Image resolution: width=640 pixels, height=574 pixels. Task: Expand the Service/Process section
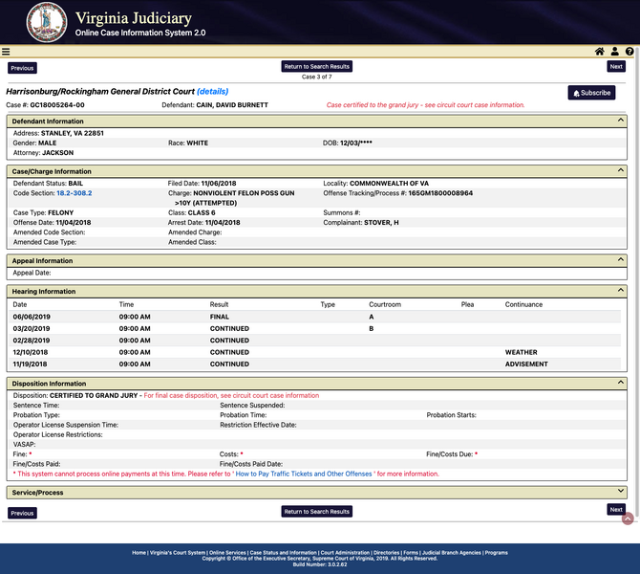coord(620,491)
